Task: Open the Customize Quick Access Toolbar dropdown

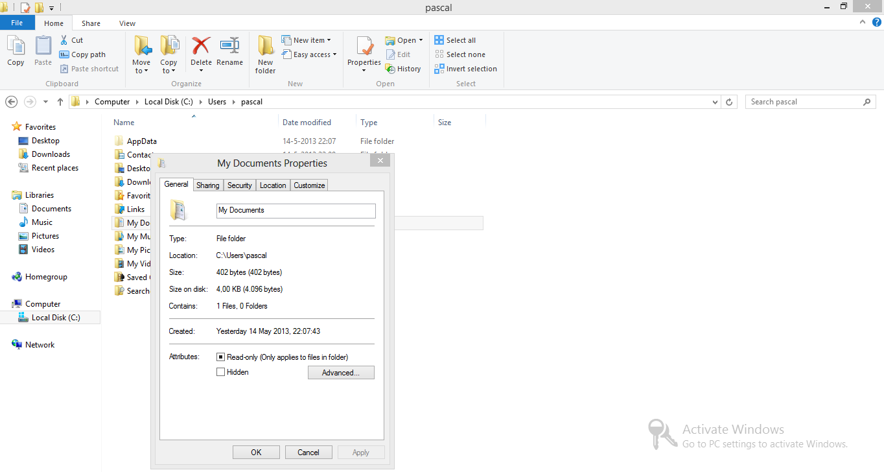Action: click(x=51, y=8)
